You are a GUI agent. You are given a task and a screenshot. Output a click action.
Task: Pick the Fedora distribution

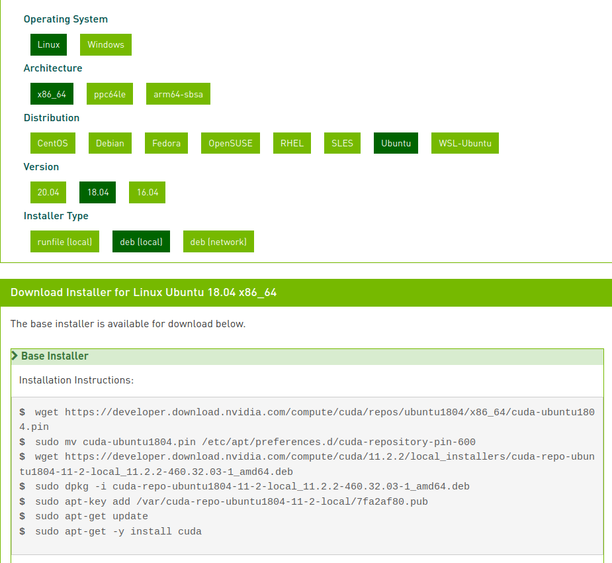coord(166,143)
